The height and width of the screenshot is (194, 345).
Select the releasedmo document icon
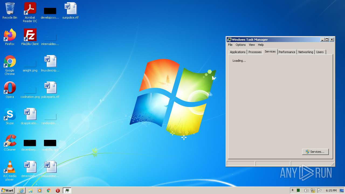click(x=50, y=169)
